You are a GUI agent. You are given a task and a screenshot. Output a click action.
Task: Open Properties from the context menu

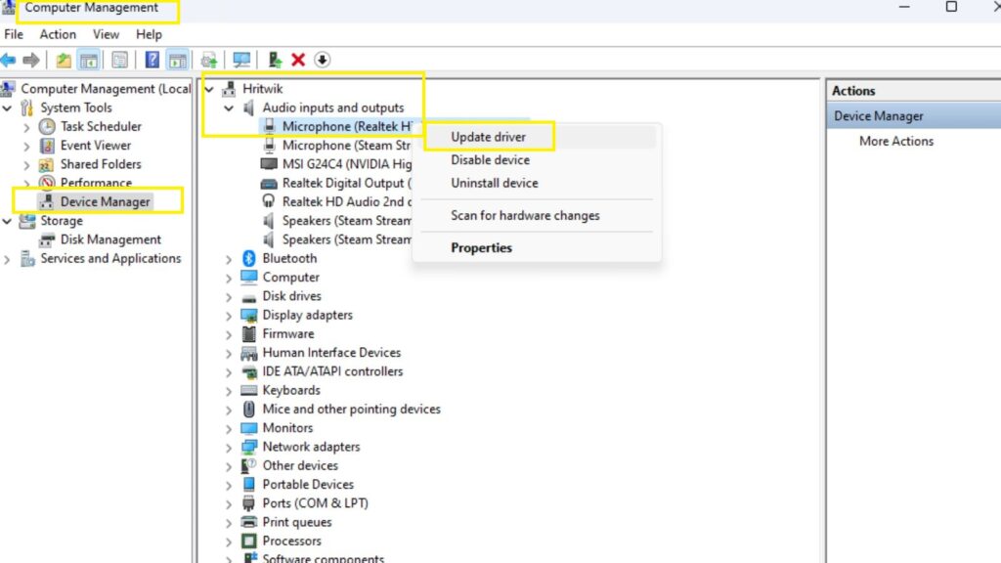[481, 247]
